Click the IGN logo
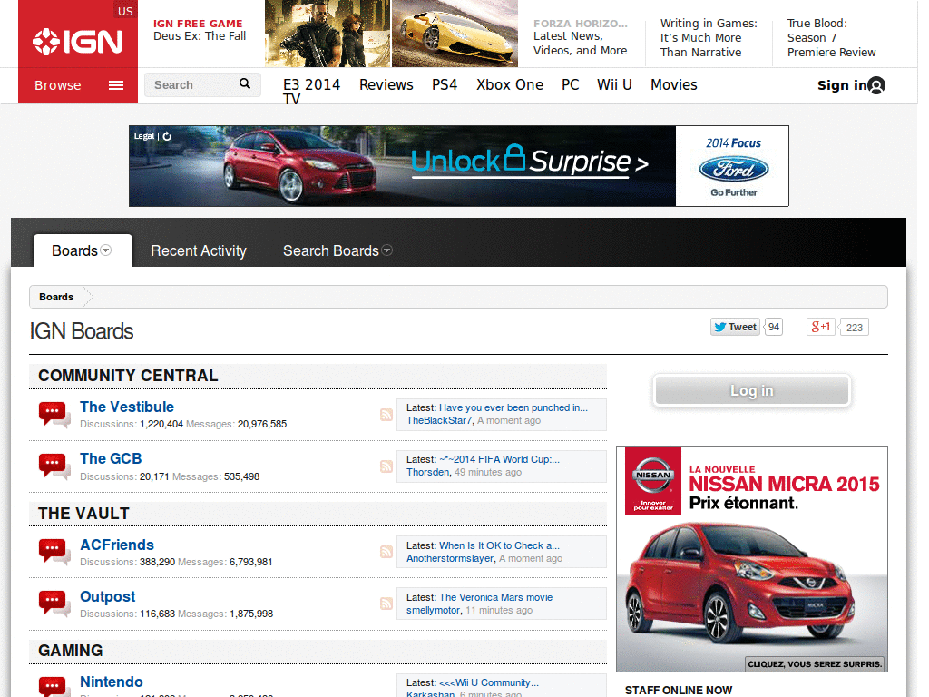The width and height of the screenshot is (929, 697). [77, 41]
